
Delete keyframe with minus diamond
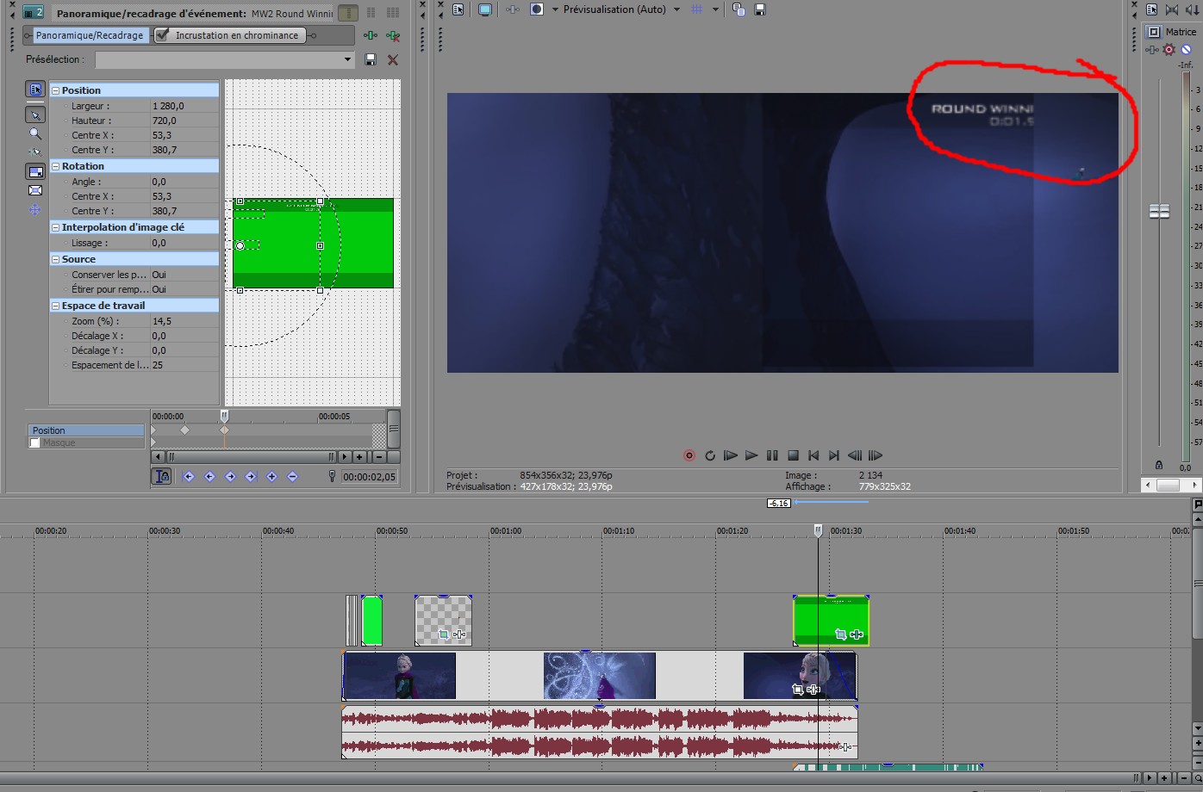[292, 476]
